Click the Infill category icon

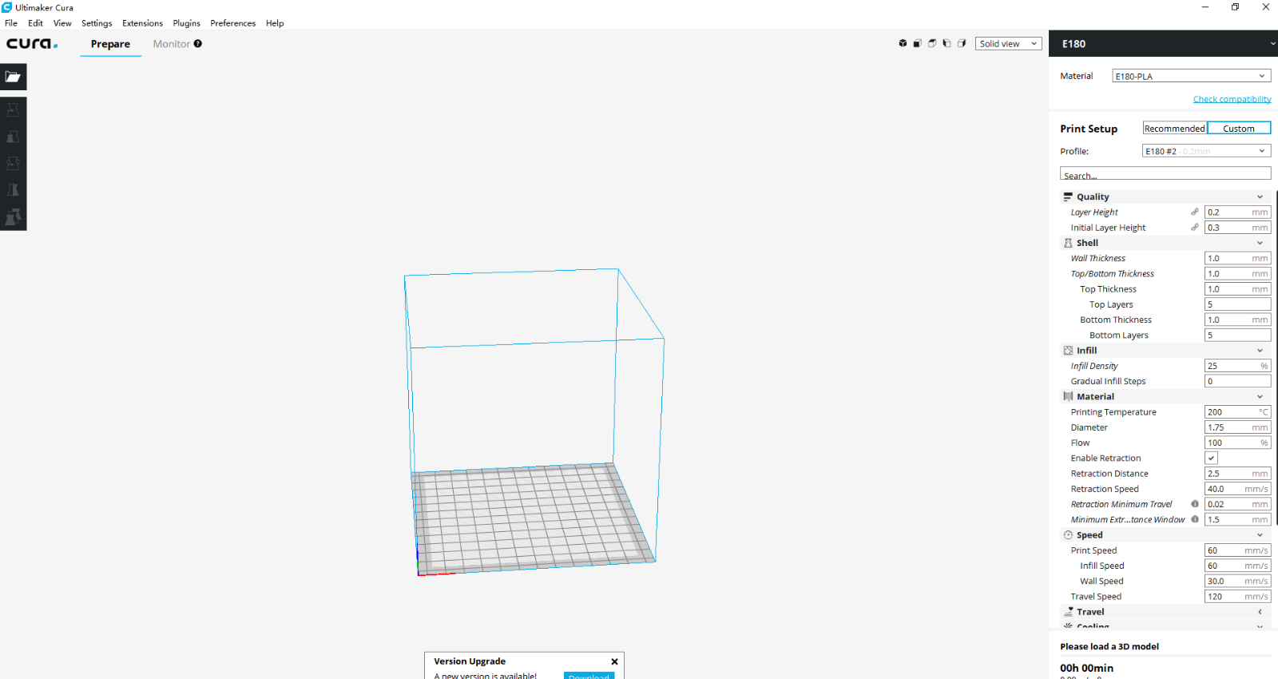(1068, 350)
